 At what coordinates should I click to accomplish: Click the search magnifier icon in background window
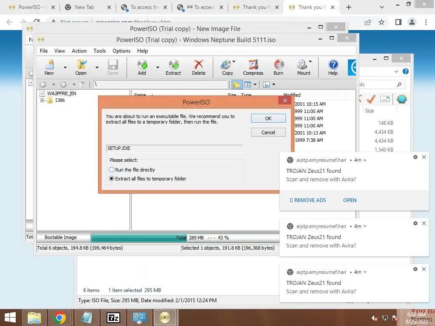399,84
